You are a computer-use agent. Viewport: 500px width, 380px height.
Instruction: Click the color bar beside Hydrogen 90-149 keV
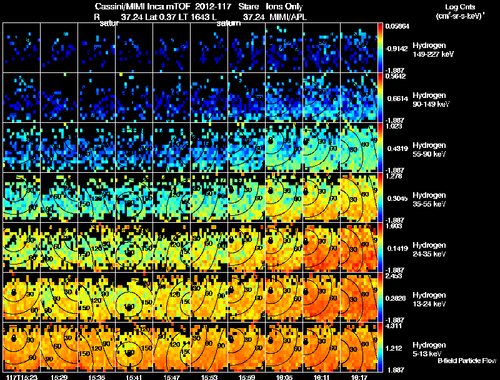(x=380, y=98)
